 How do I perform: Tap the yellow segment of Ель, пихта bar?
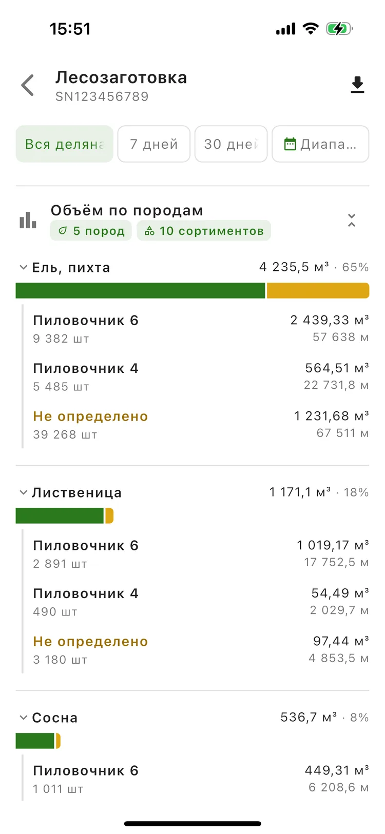point(318,290)
